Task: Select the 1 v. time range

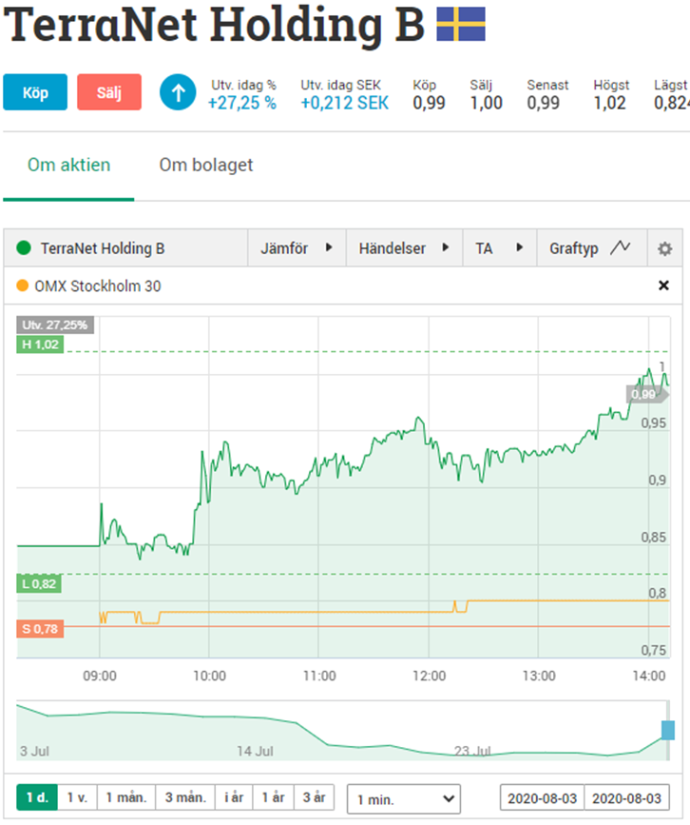Action: pyautogui.click(x=77, y=797)
